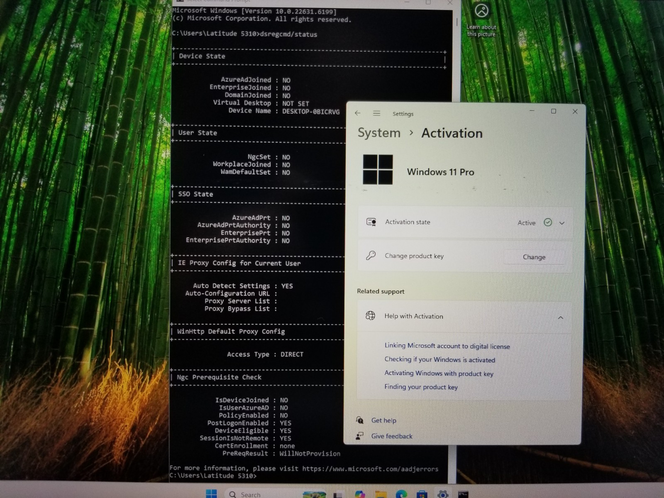Open File Explorer from the taskbar
The height and width of the screenshot is (498, 664).
pyautogui.click(x=381, y=494)
